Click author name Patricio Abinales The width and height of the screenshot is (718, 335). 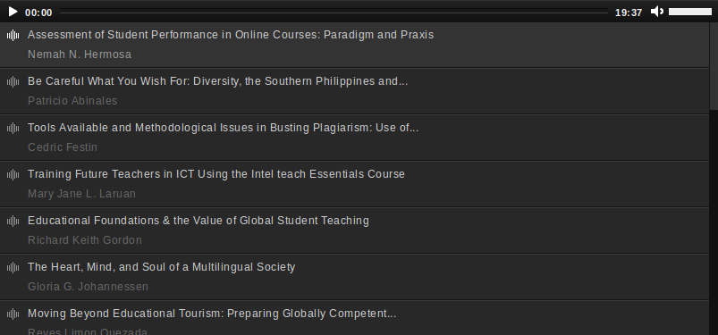[x=72, y=101]
